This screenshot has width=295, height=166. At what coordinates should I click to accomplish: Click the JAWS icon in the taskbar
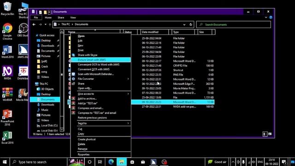[x=153, y=162]
